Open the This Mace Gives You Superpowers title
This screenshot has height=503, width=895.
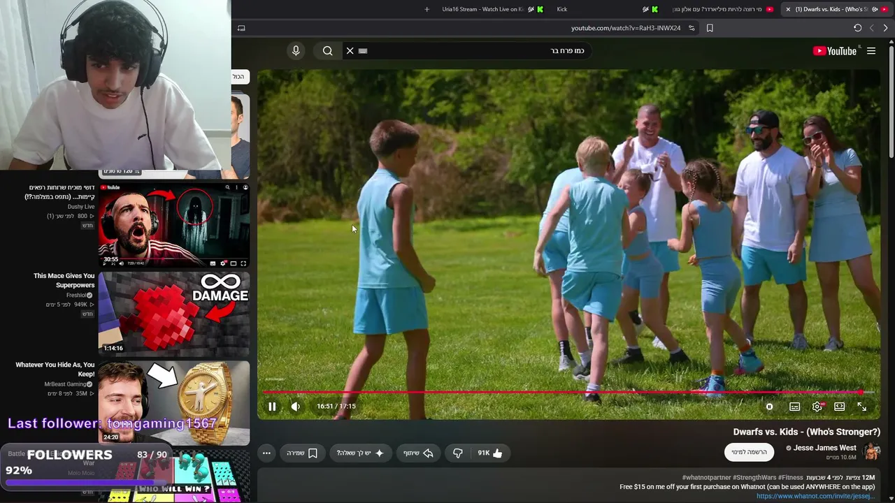64,280
